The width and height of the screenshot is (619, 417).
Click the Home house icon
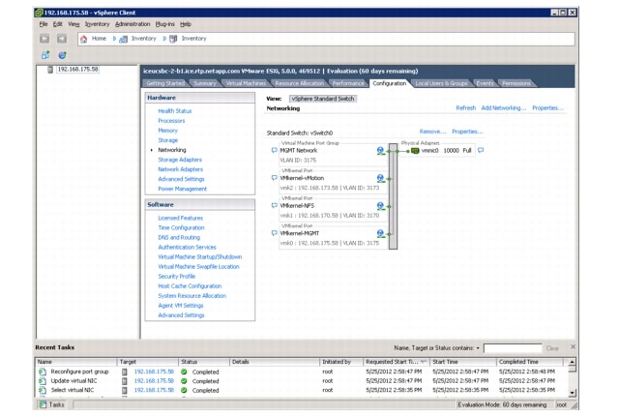coord(84,39)
